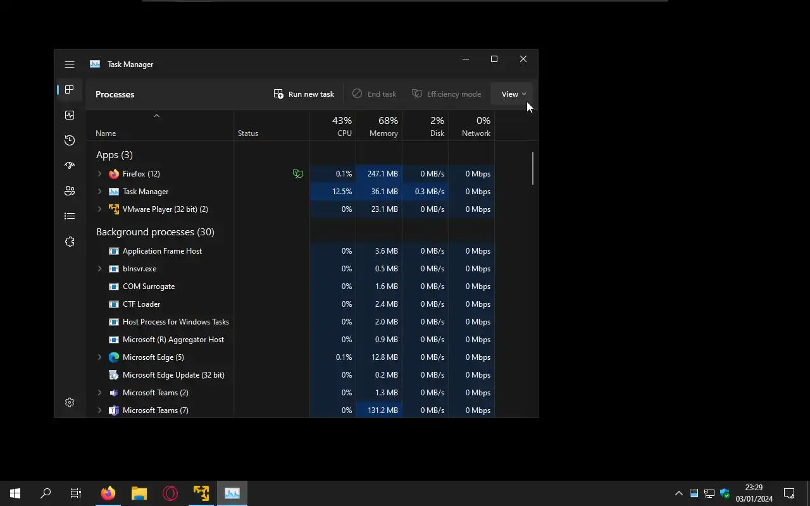The height and width of the screenshot is (506, 810).
Task: Select Microsoft (R) Aggregator Host row
Action: 290,339
